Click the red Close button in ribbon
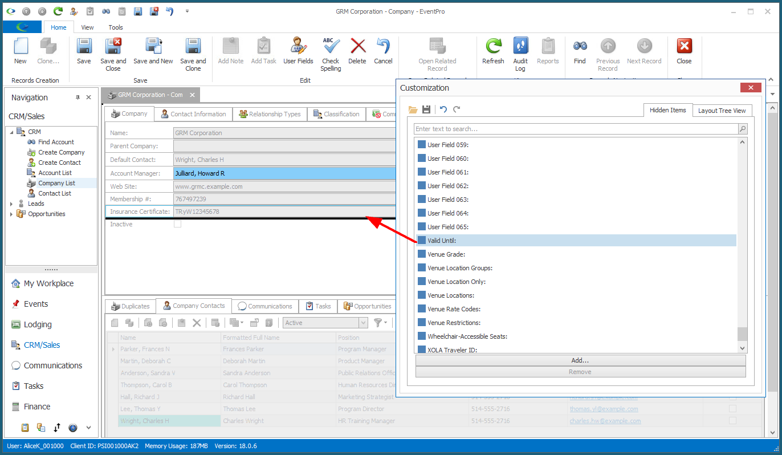 tap(684, 51)
